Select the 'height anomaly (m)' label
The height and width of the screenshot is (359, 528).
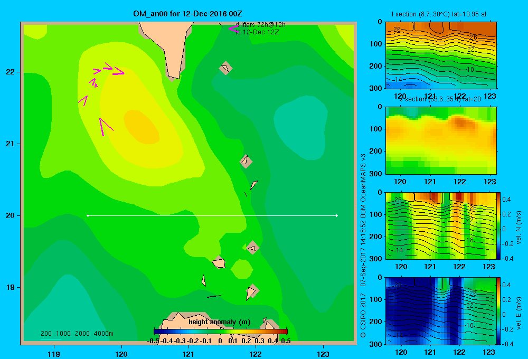point(220,322)
